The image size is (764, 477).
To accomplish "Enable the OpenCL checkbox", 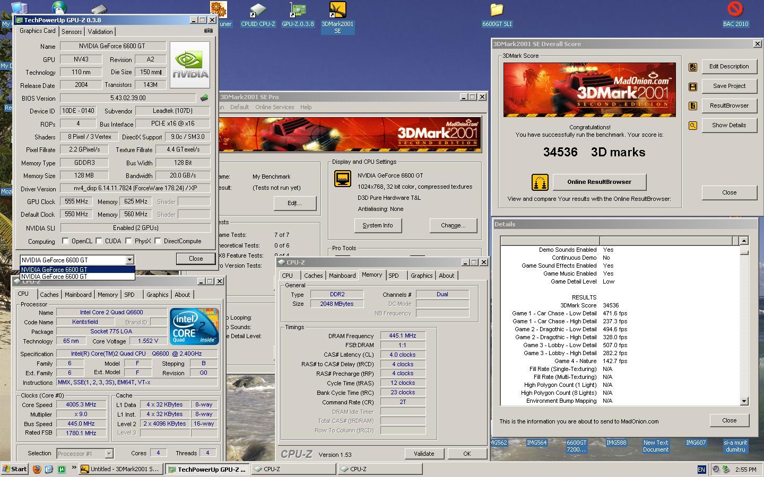I will pos(65,241).
